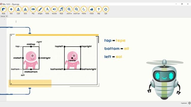Click the Mu application icon in title bar

1,4
